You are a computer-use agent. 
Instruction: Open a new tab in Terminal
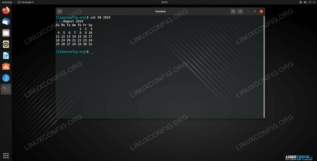pos(60,11)
